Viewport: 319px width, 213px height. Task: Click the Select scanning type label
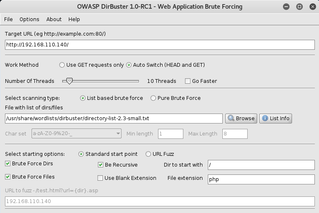click(x=32, y=98)
